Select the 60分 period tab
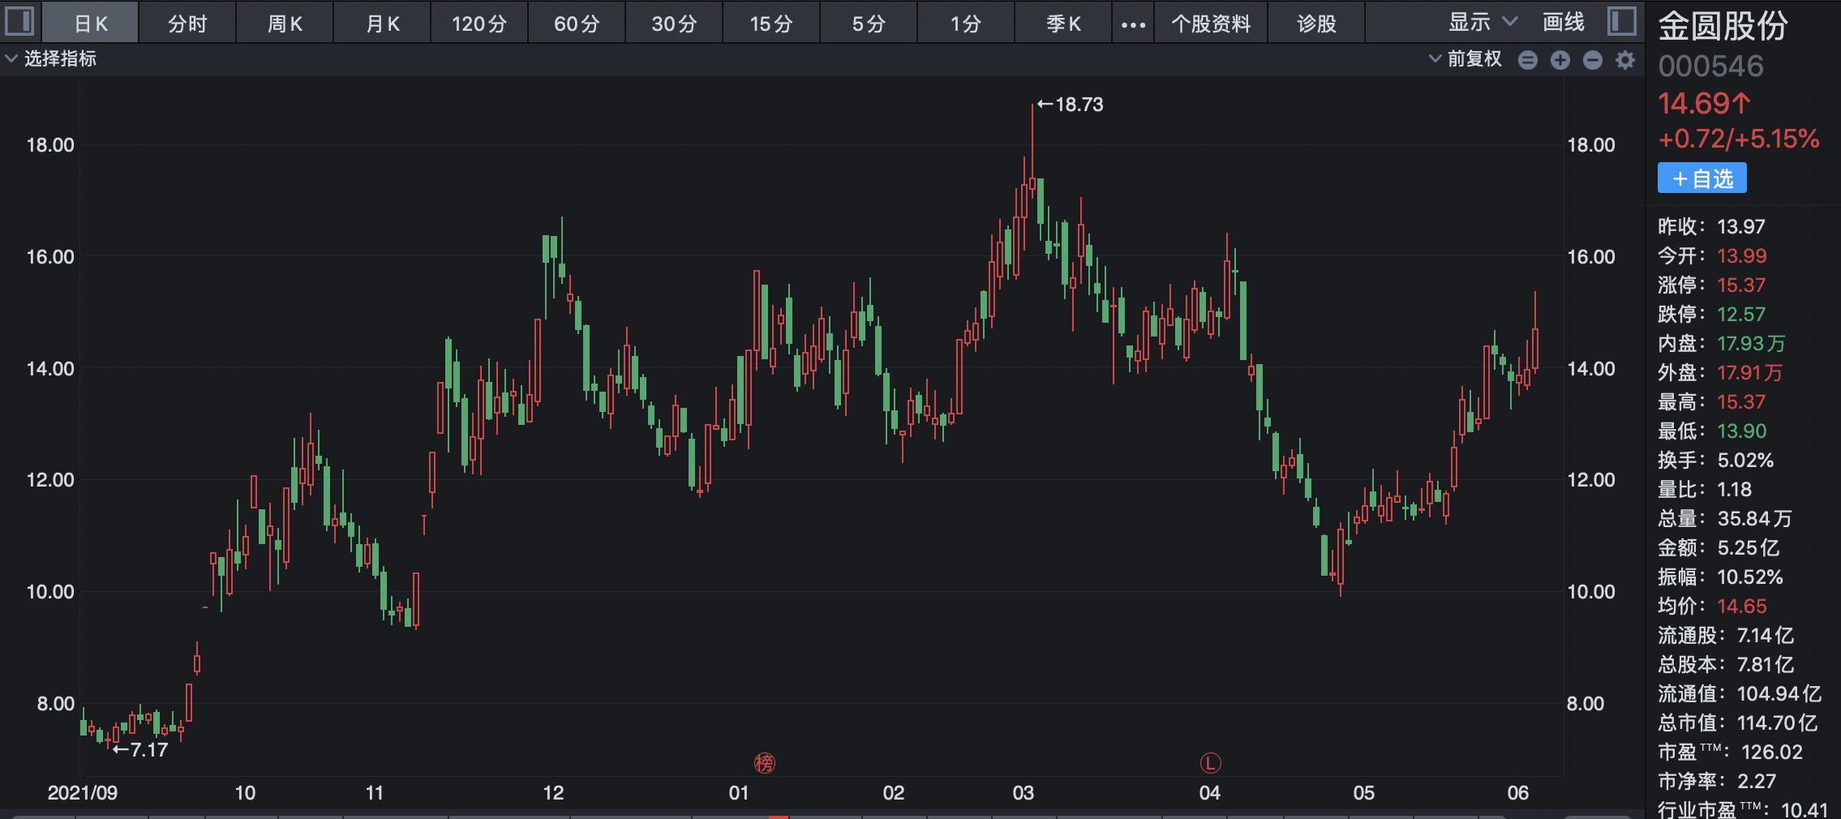This screenshot has width=1841, height=819. [577, 24]
